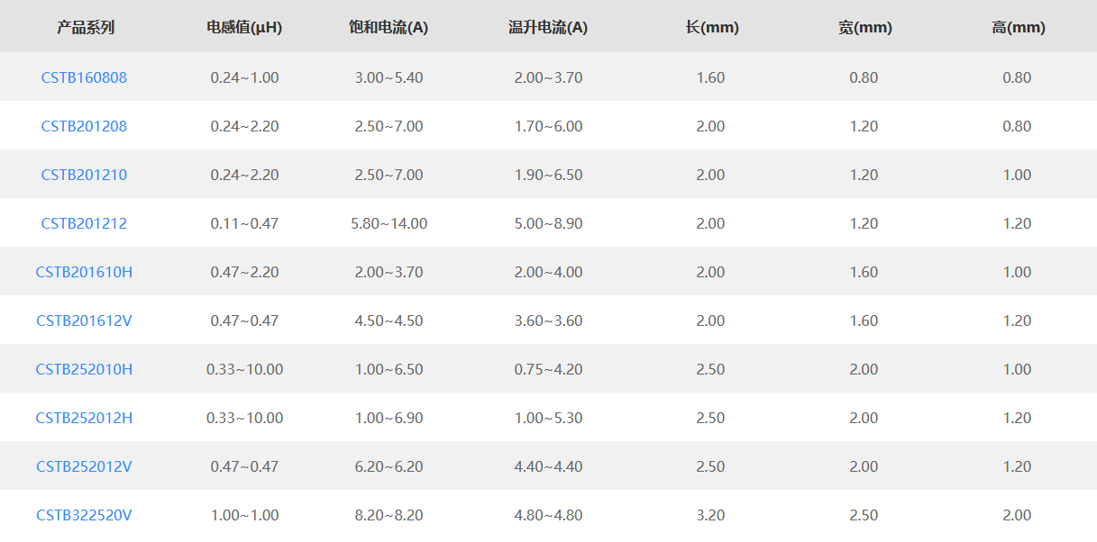Open the CSTB160808 product link
The height and width of the screenshot is (542, 1097).
84,77
